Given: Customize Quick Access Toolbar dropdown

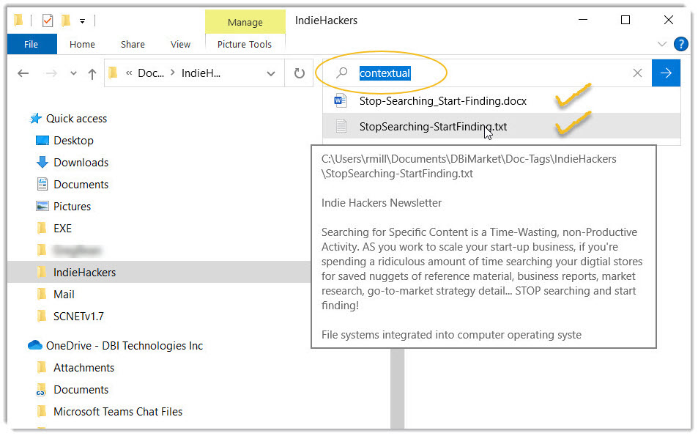Looking at the screenshot, I should pyautogui.click(x=82, y=21).
